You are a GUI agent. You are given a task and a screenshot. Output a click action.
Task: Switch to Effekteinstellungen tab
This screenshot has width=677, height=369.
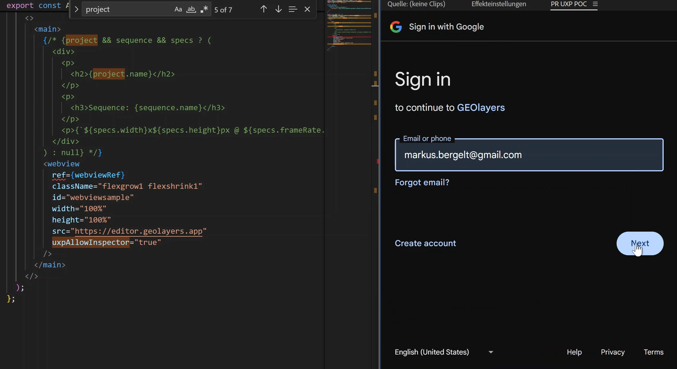pos(499,4)
